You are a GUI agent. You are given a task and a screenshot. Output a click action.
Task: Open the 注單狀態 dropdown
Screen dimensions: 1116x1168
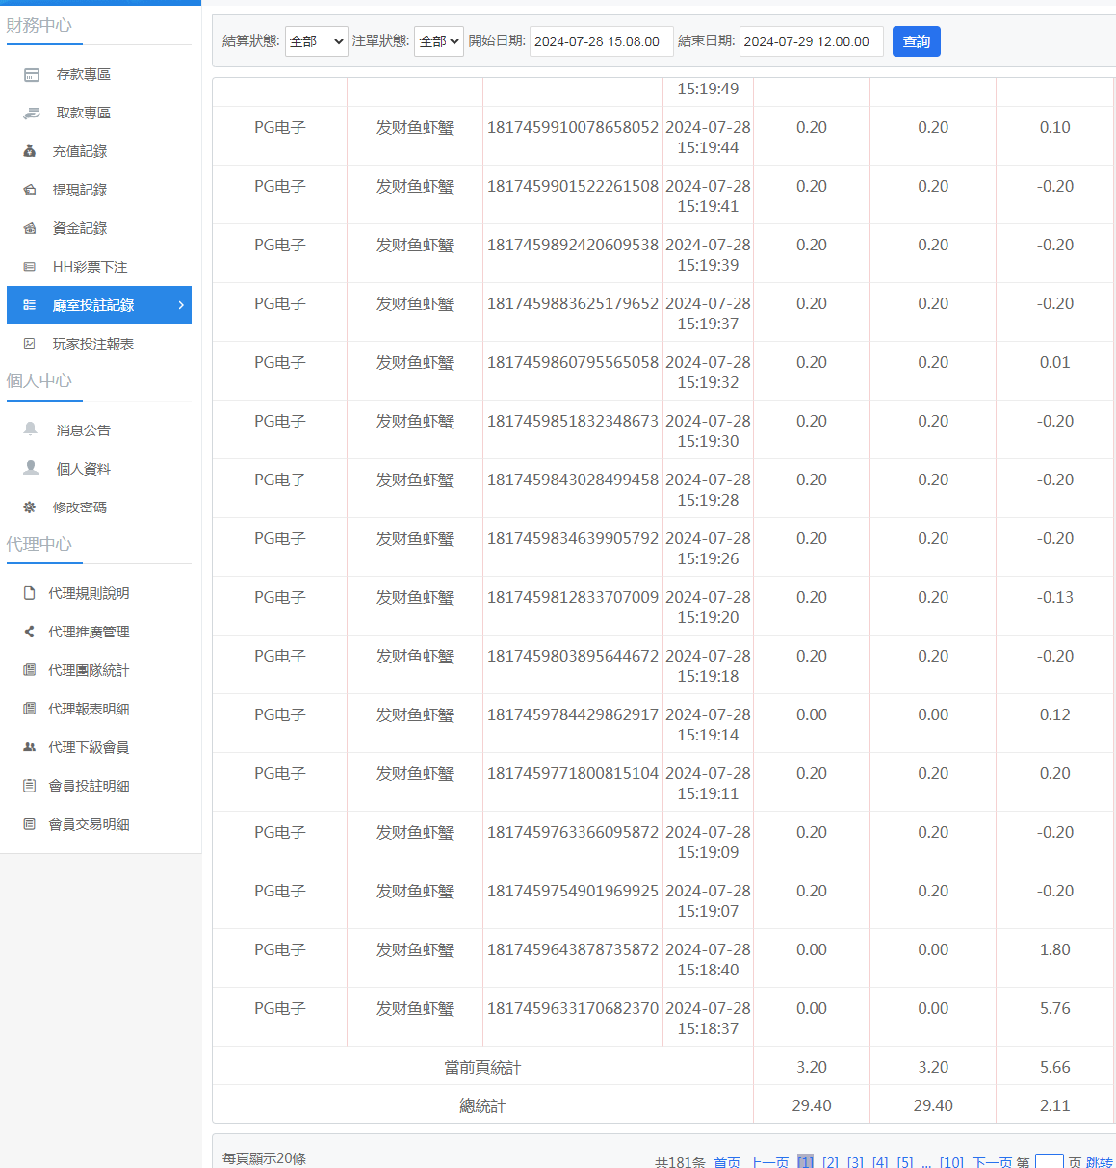(x=438, y=41)
